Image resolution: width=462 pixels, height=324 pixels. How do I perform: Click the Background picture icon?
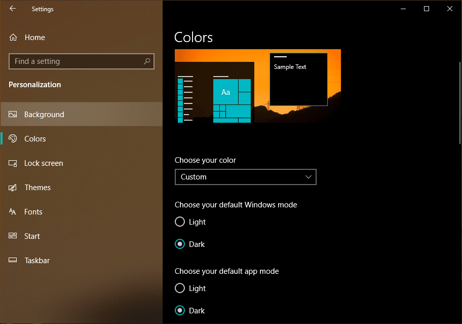point(13,115)
